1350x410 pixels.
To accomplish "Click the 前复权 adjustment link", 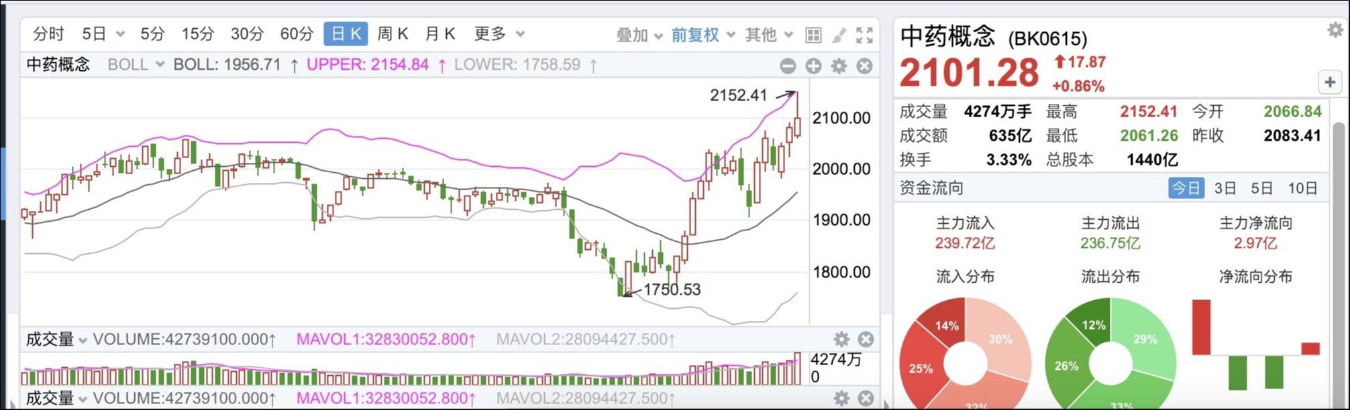I will (x=695, y=34).
